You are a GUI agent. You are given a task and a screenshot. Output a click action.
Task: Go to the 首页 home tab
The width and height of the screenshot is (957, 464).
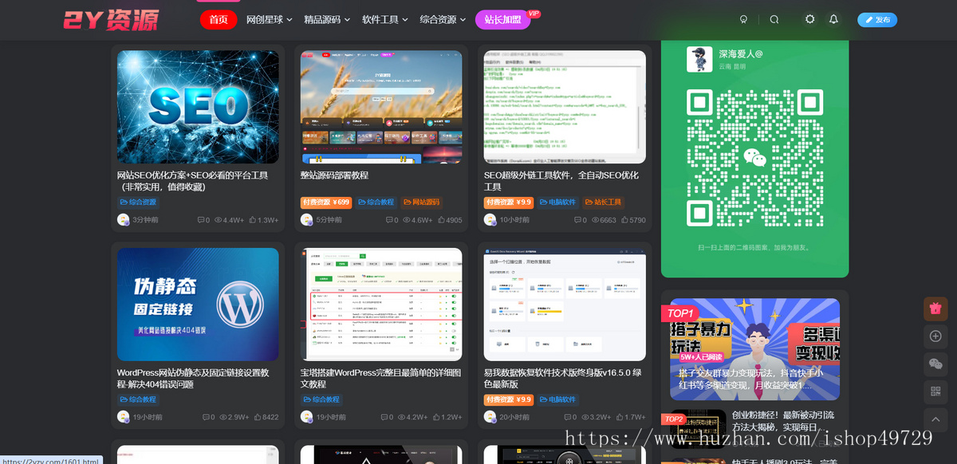(219, 20)
